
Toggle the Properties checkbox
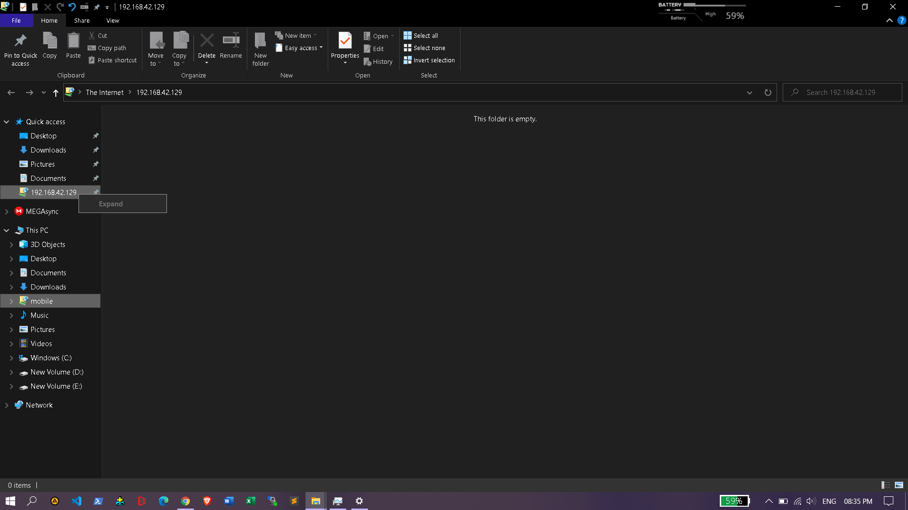click(x=345, y=47)
